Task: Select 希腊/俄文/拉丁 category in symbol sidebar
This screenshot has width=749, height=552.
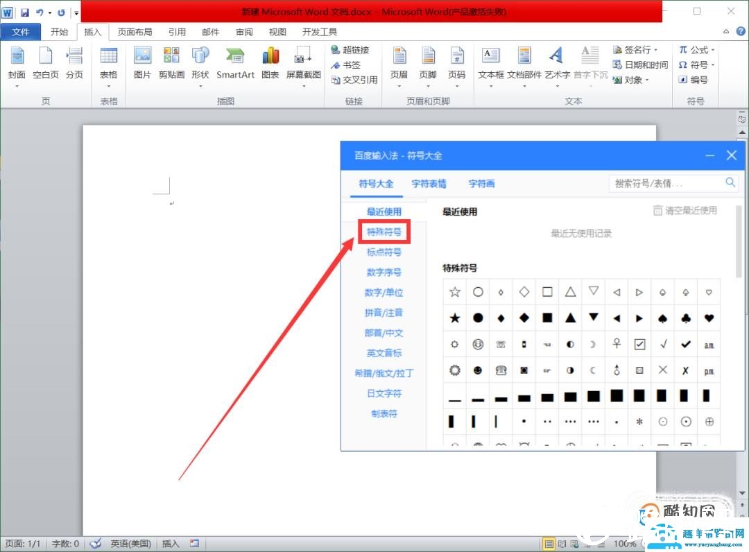Action: [384, 373]
